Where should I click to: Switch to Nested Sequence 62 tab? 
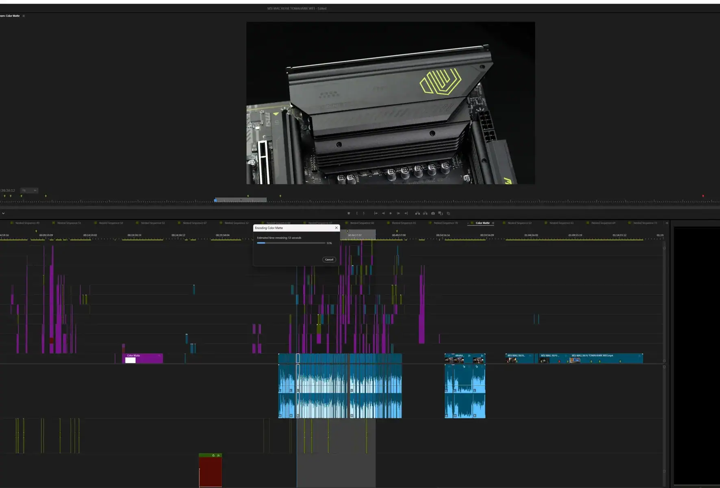click(x=520, y=223)
